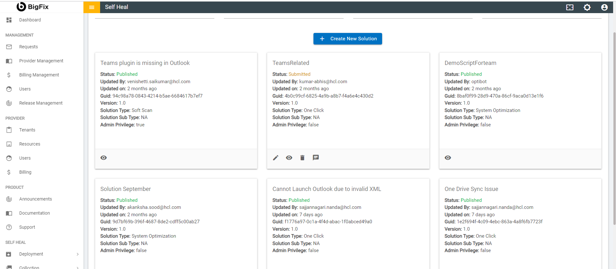Click the page vertical scrollbar
Viewport: 616px width, 269px height.
(x=614, y=128)
